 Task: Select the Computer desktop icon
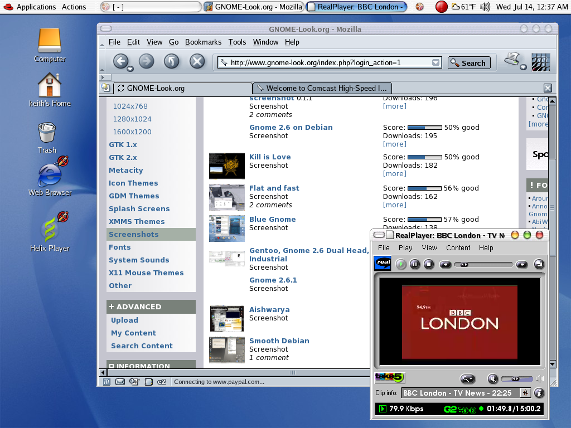tap(50, 46)
